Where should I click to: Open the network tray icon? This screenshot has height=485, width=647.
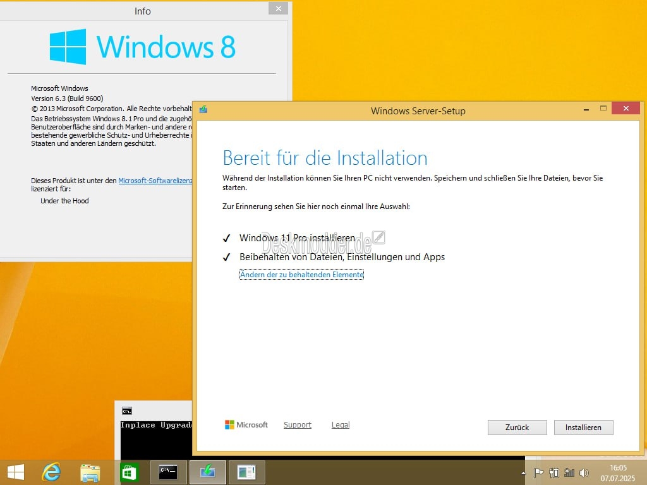point(569,473)
